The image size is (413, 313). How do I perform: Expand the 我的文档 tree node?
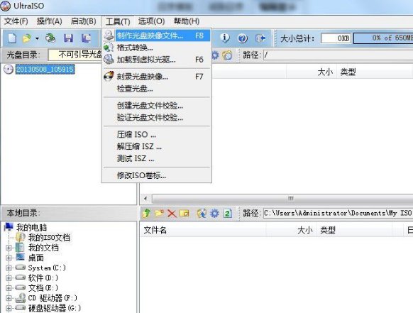click(9, 248)
